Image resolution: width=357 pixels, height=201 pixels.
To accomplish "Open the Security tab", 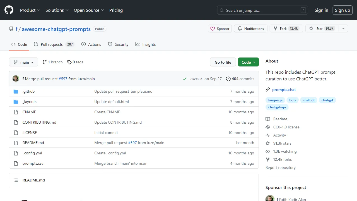I will [x=118, y=44].
